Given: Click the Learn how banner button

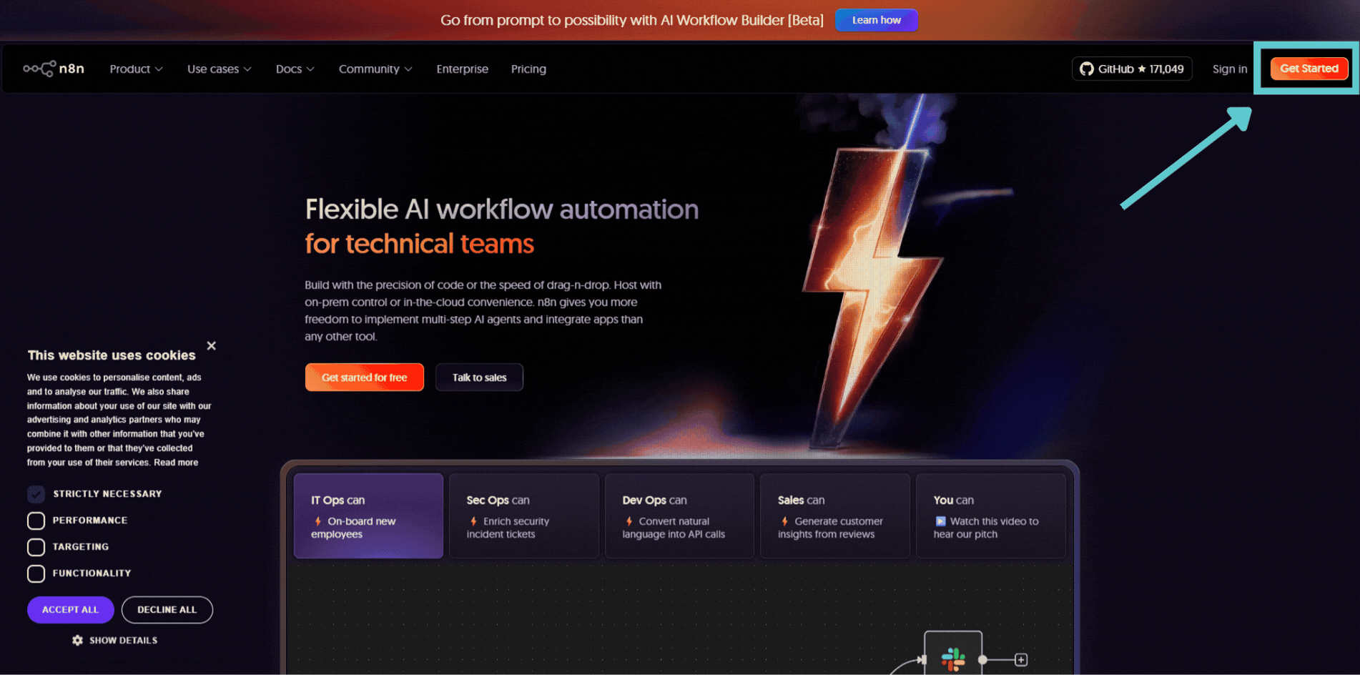Looking at the screenshot, I should (876, 20).
